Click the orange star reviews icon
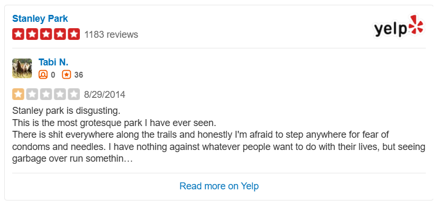437x209 pixels. (67, 74)
